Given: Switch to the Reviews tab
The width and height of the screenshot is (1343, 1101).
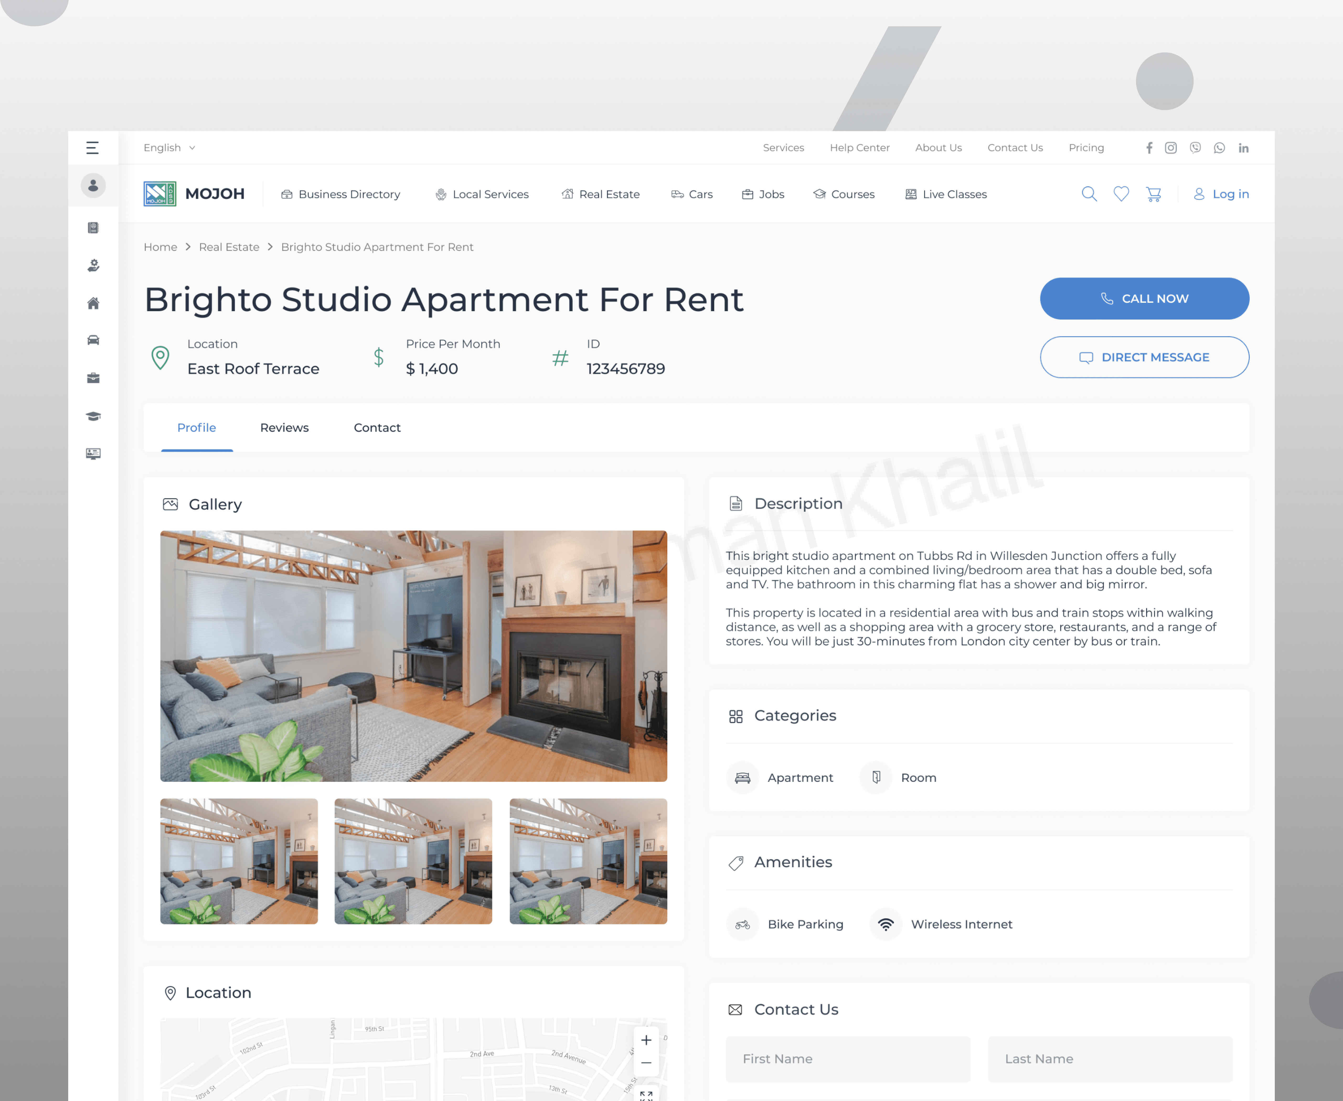Looking at the screenshot, I should pyautogui.click(x=284, y=428).
